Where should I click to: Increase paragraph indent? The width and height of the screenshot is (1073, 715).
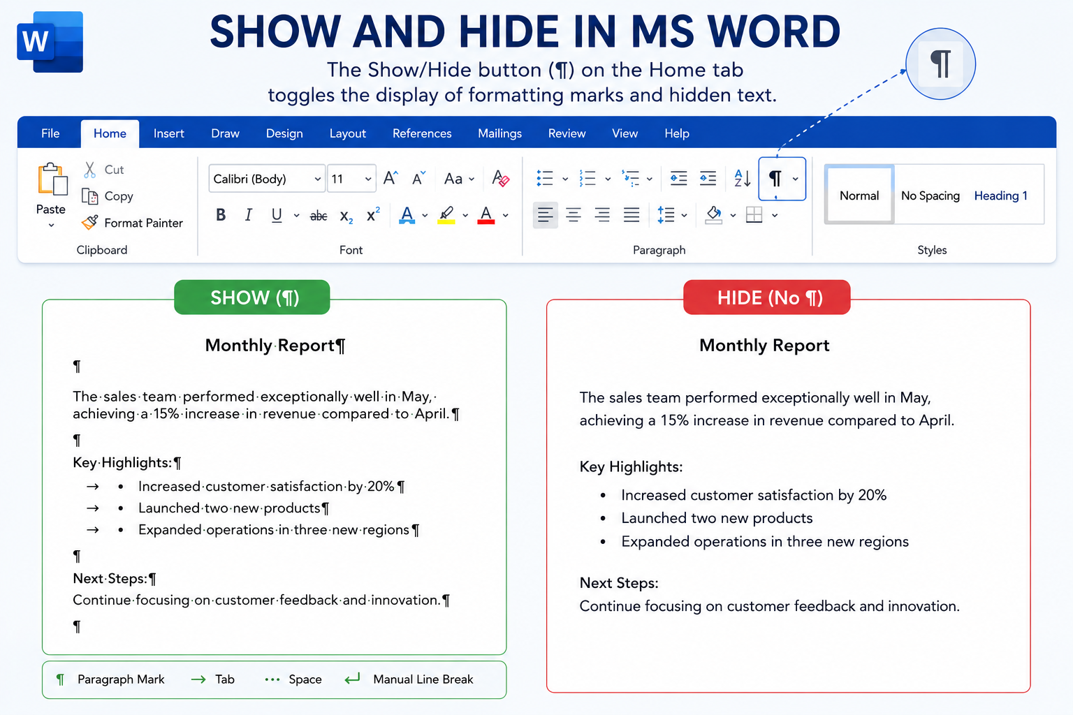tap(708, 179)
